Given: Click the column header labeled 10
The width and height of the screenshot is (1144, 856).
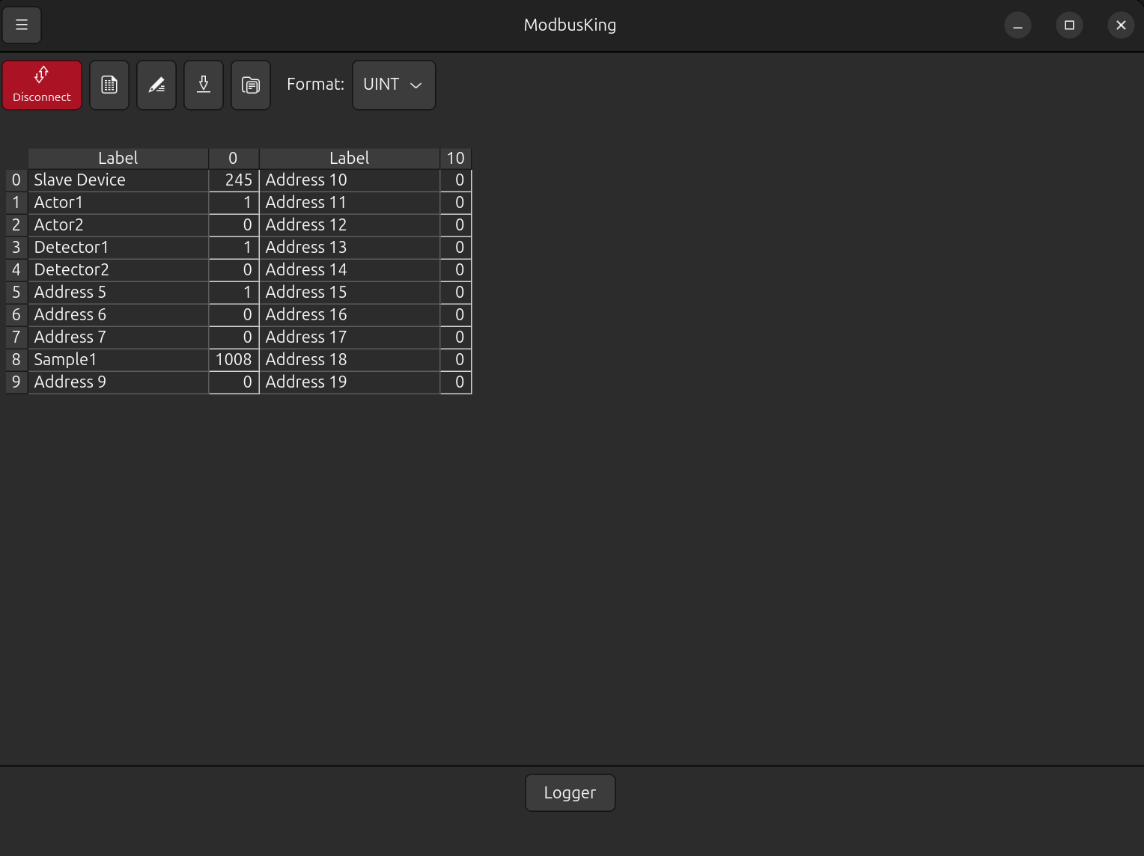Looking at the screenshot, I should (455, 158).
